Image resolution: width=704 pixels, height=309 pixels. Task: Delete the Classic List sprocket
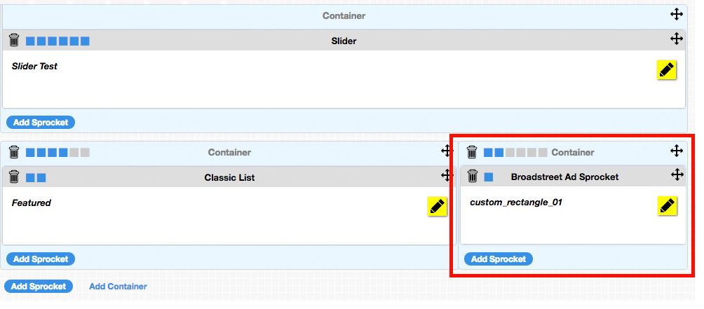(14, 177)
